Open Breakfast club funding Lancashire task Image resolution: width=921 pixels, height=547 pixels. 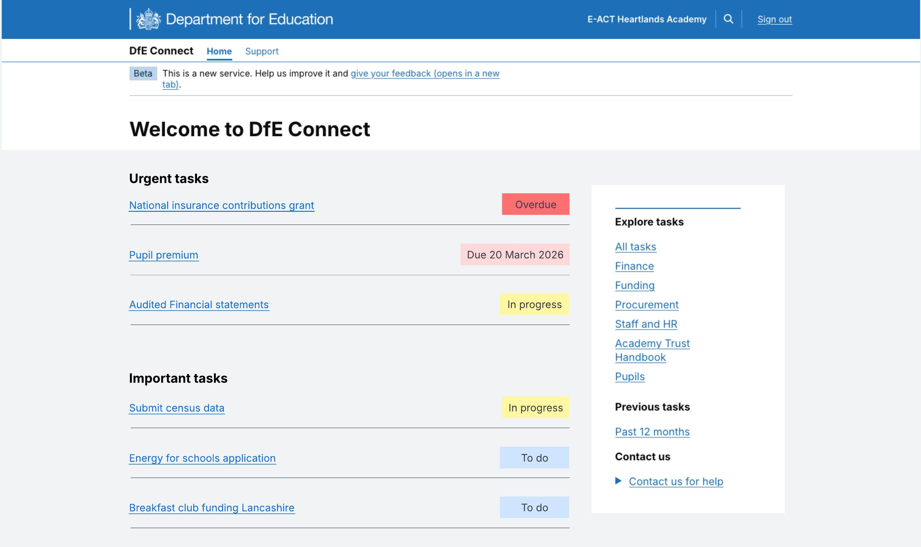(211, 508)
